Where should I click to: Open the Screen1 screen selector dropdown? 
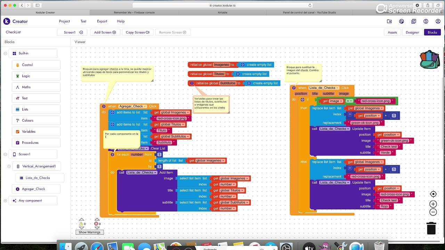click(x=72, y=32)
